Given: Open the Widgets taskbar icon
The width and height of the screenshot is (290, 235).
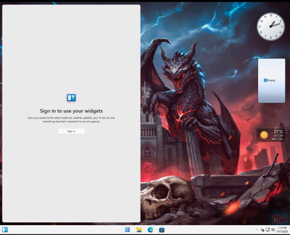Looking at the screenshot, I should (x=5, y=230).
